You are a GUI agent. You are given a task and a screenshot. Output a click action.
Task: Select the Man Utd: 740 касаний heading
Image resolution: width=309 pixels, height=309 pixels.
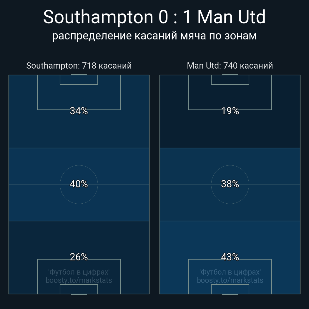pos(230,66)
